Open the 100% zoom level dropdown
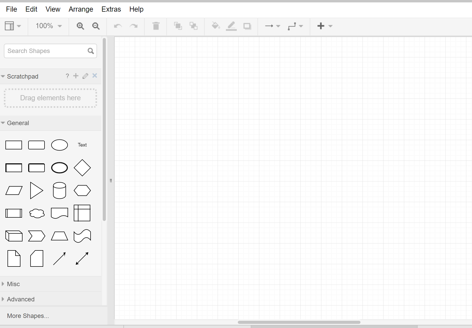The width and height of the screenshot is (472, 328). (49, 26)
